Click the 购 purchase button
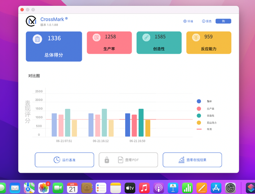Viewport: 255px width, 194px height. [x=223, y=21]
